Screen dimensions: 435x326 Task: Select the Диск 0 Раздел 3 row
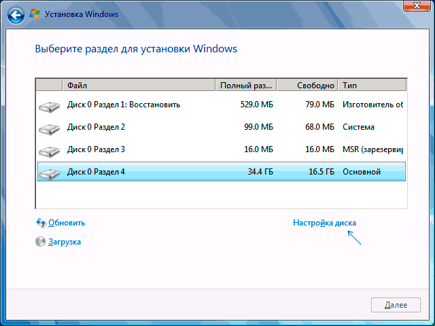[221, 149]
